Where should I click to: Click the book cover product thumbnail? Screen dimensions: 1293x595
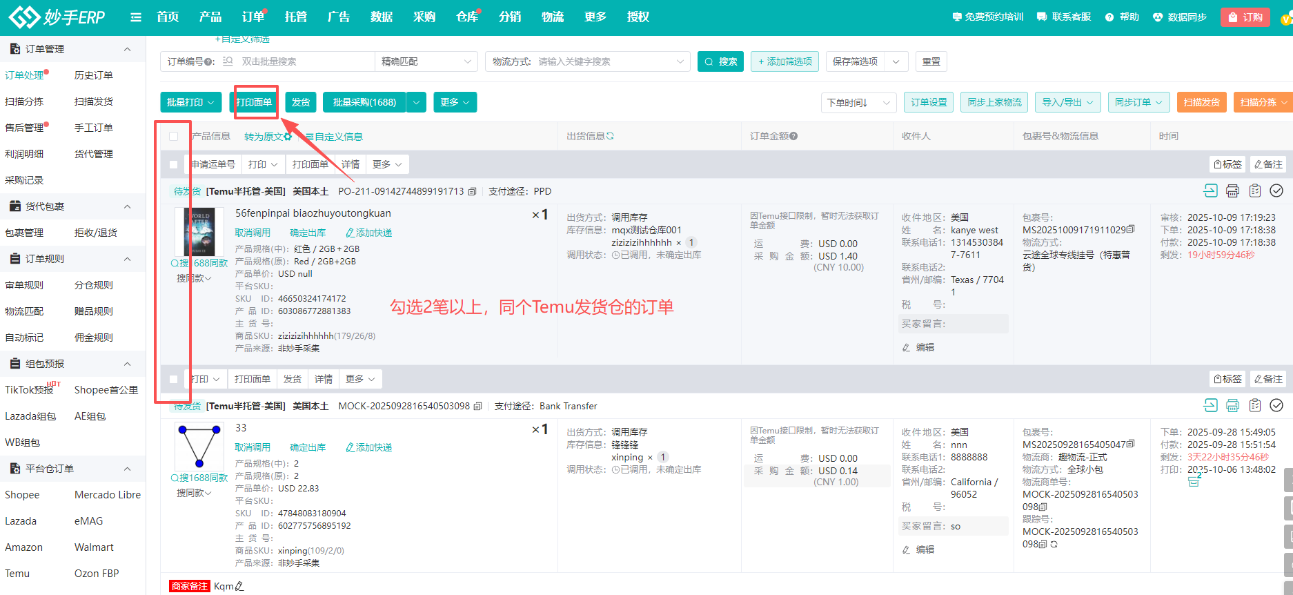click(x=199, y=232)
